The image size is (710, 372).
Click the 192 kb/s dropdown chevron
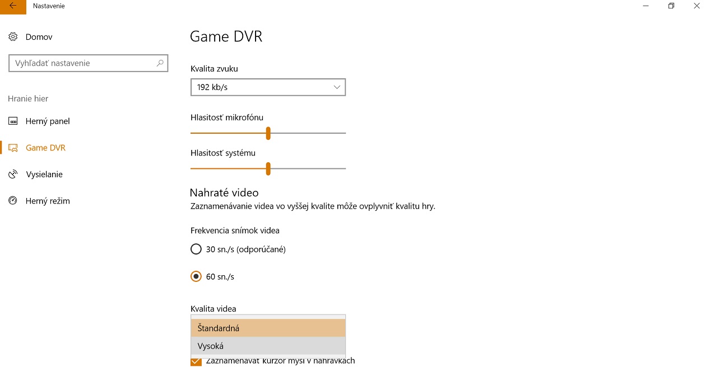pyautogui.click(x=337, y=87)
